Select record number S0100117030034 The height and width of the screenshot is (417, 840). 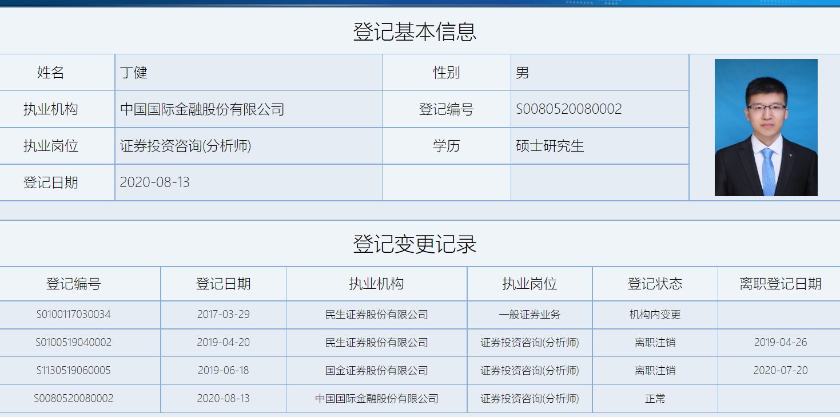(74, 315)
